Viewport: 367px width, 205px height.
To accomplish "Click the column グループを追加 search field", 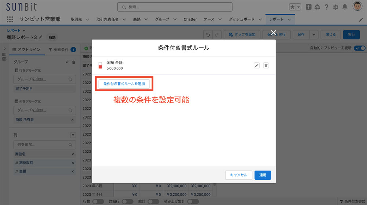I will point(44,110).
